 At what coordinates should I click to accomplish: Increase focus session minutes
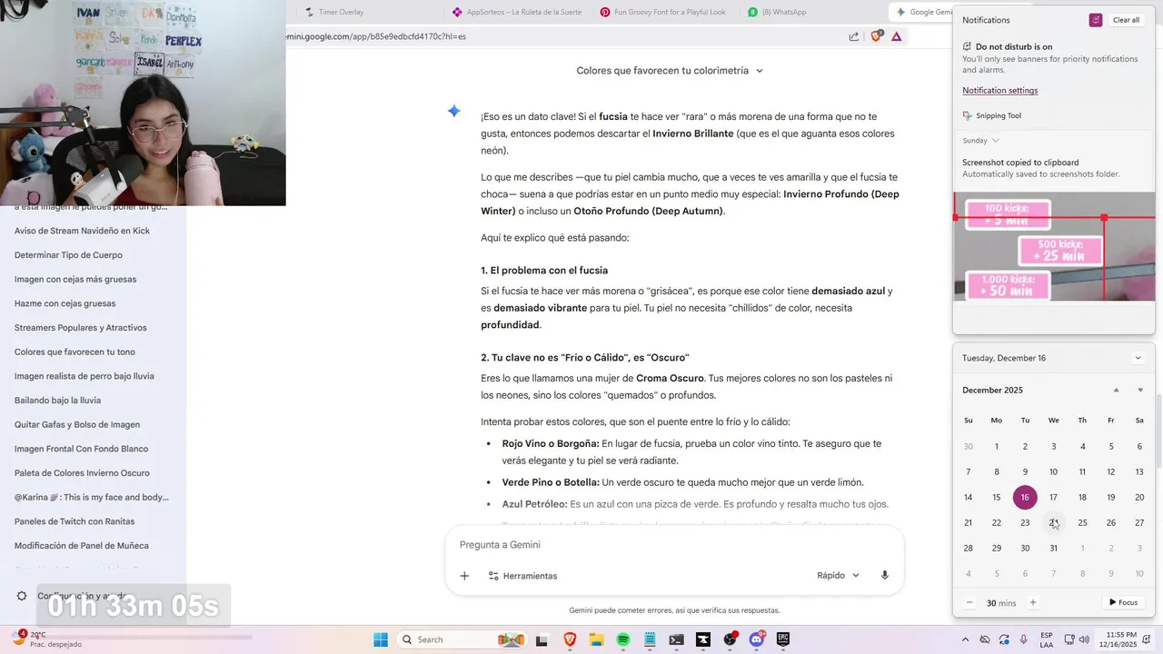1032,602
